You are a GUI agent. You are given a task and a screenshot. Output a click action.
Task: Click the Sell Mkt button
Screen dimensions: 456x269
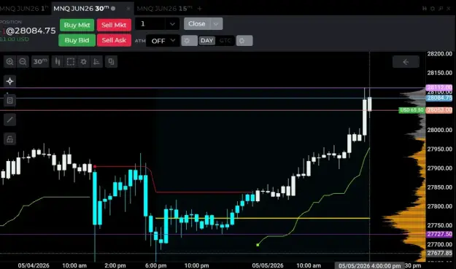coord(114,25)
